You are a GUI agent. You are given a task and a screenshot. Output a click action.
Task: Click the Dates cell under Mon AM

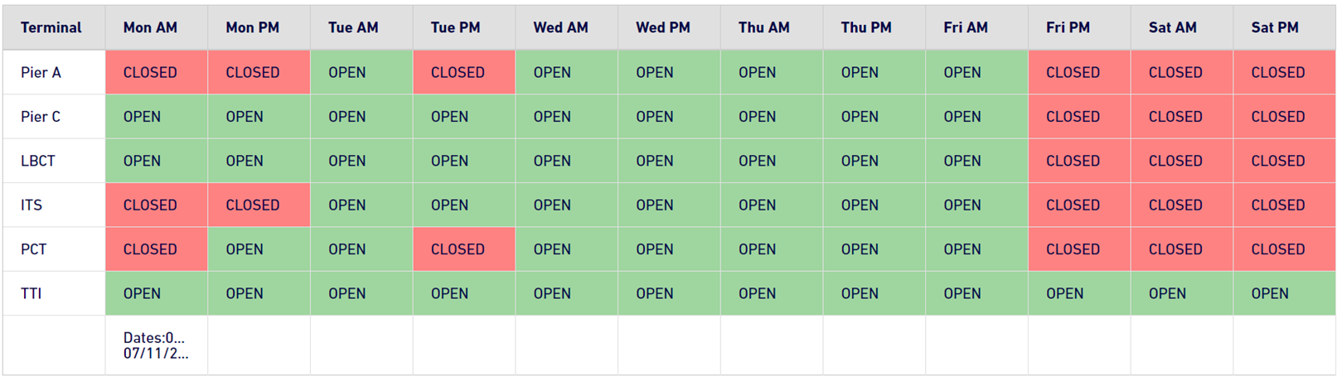(157, 346)
